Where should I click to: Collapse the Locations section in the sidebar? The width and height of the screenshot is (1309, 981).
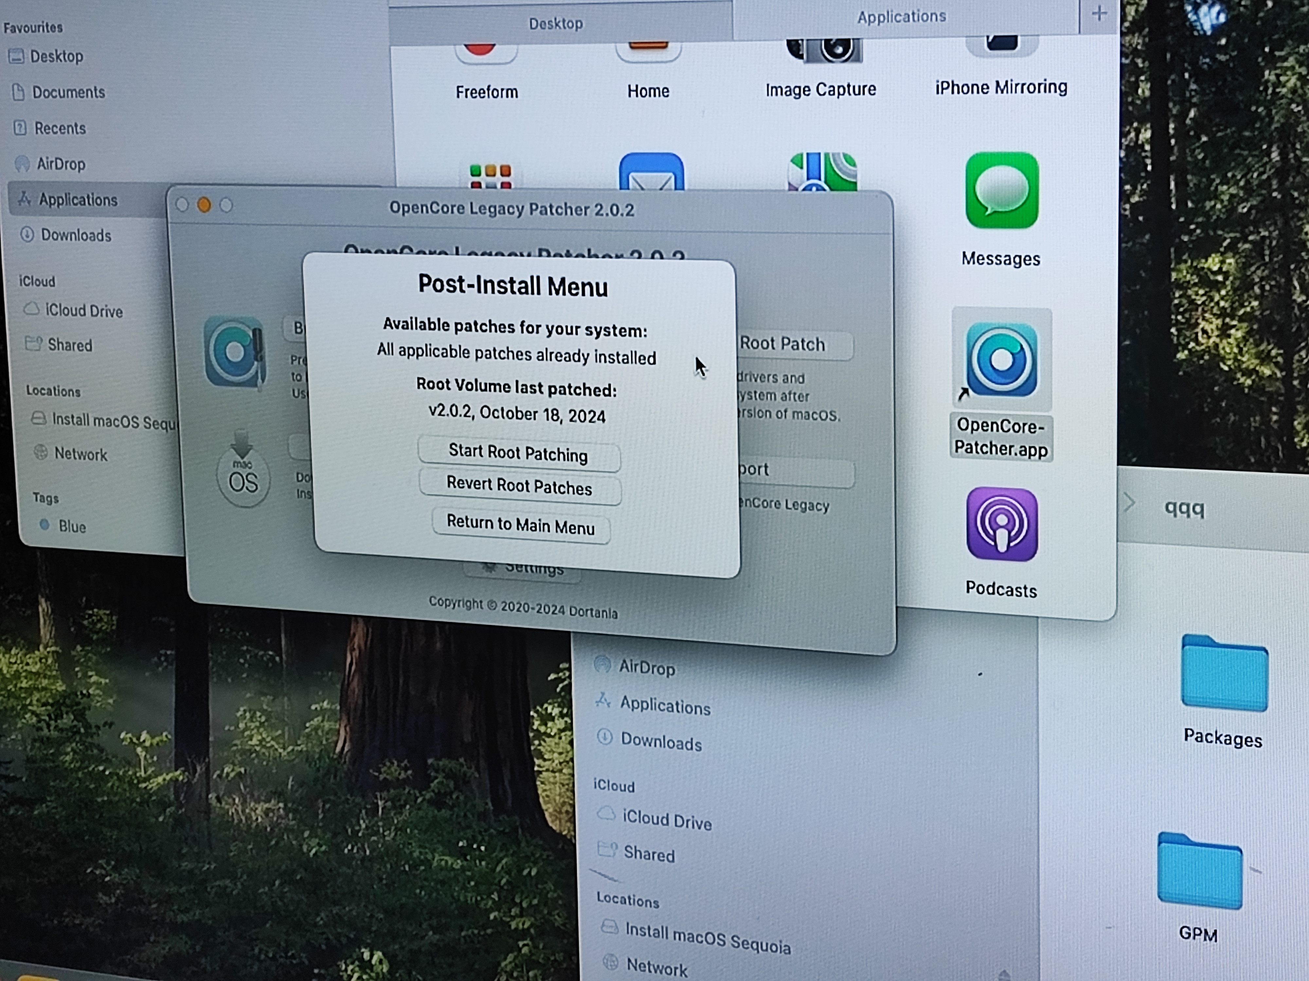(53, 391)
